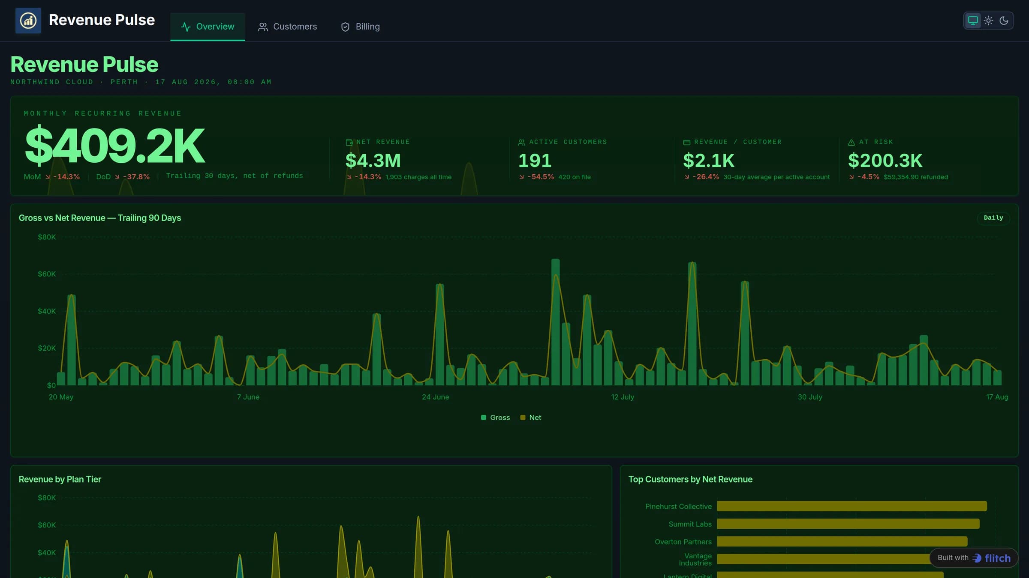Click the Gross vs Net Revenue chart title
Screen dimensions: 1029x578
(x=100, y=218)
